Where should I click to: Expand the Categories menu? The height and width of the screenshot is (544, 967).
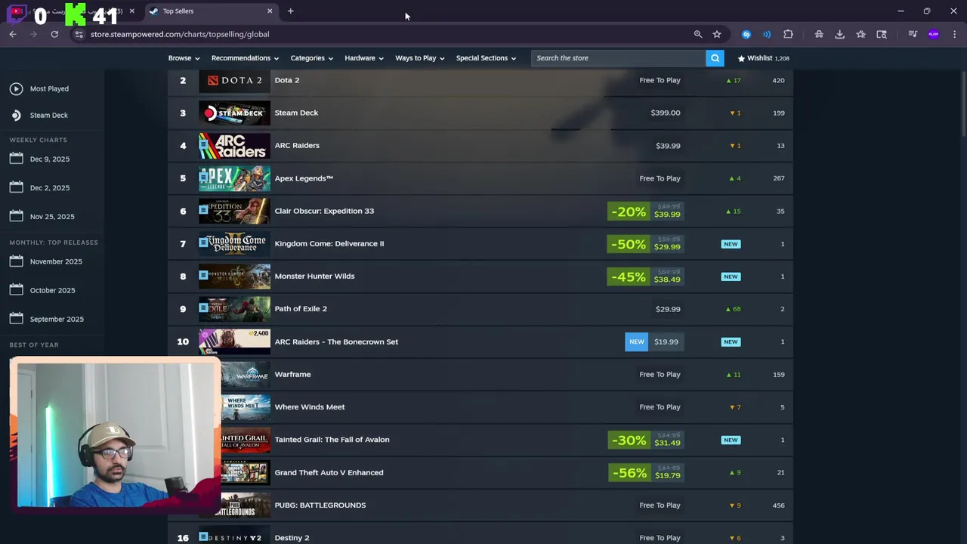tap(311, 58)
